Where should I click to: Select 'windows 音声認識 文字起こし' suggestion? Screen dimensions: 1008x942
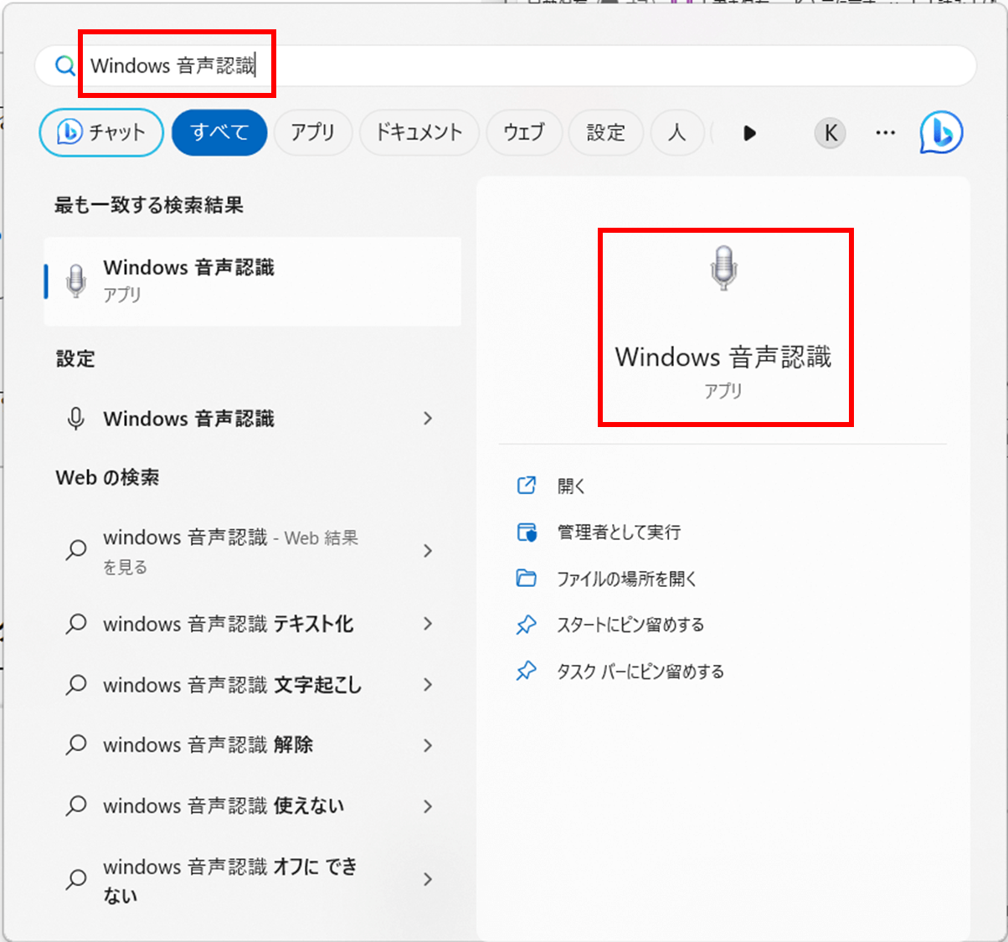(252, 685)
